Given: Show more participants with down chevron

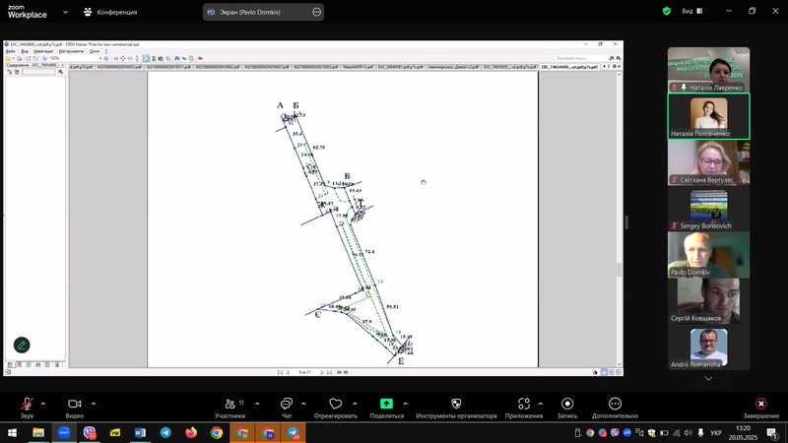Looking at the screenshot, I should pyautogui.click(x=708, y=379).
